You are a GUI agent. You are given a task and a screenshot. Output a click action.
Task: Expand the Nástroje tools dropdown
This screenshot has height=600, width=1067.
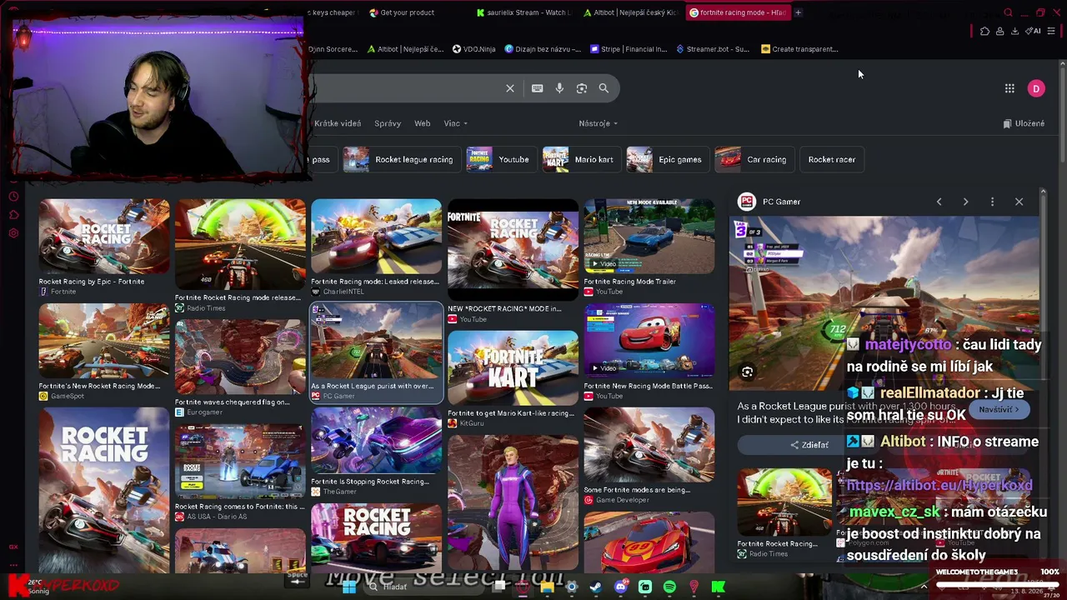pyautogui.click(x=598, y=123)
